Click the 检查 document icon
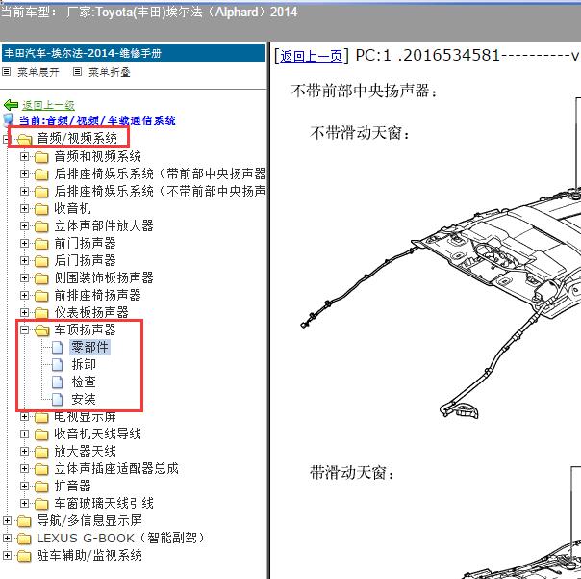Viewport: 581px width, 579px height. (x=58, y=382)
